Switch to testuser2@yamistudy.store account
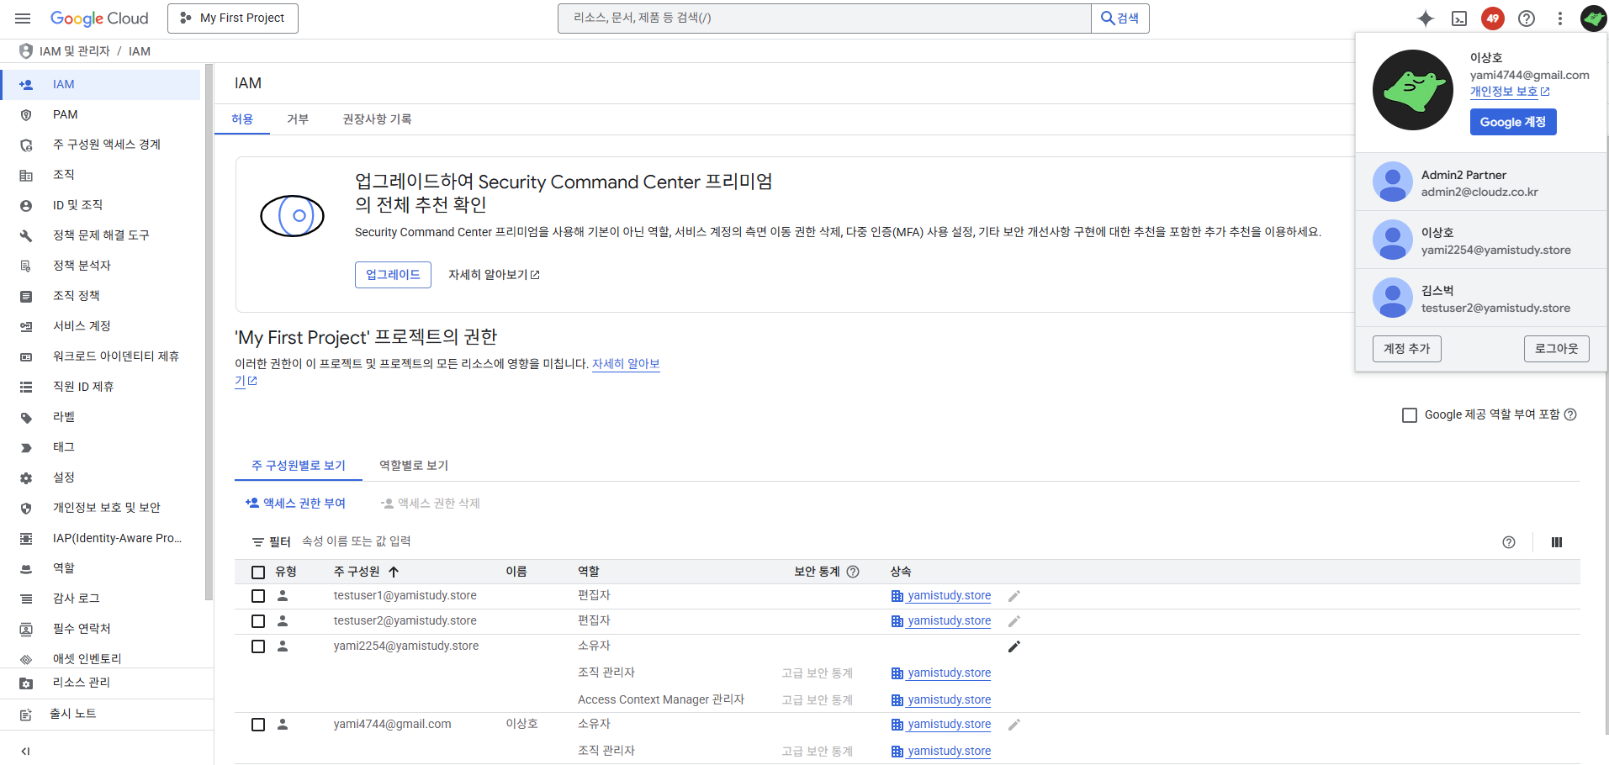The image size is (1609, 765). point(1481,298)
